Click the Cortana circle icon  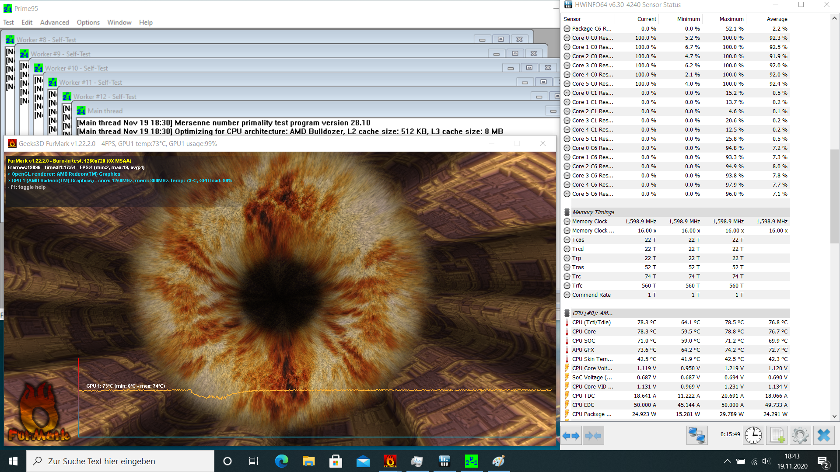tap(227, 461)
